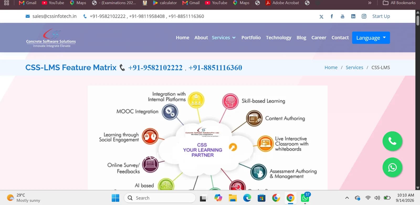
Task: Click the scrollbar down arrow
Action: (418, 188)
